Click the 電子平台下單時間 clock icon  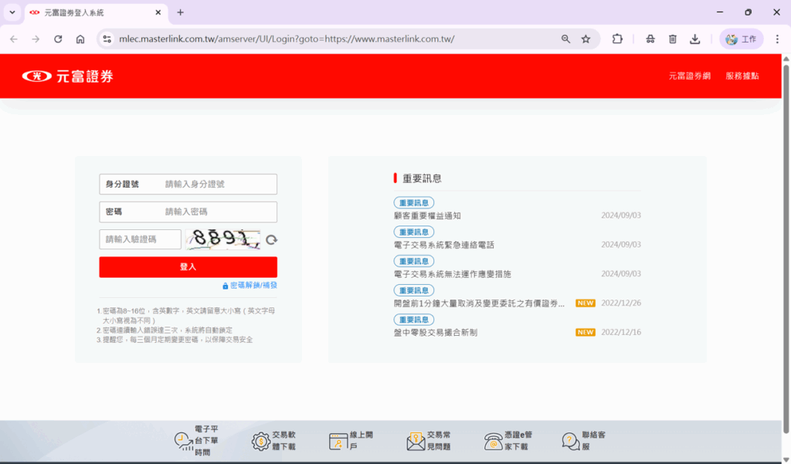click(183, 441)
